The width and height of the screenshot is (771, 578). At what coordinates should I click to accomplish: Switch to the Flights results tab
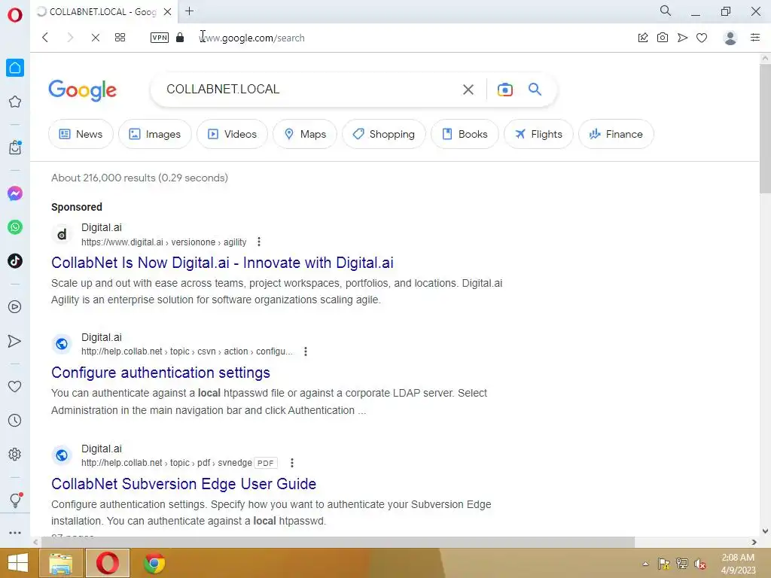538,134
